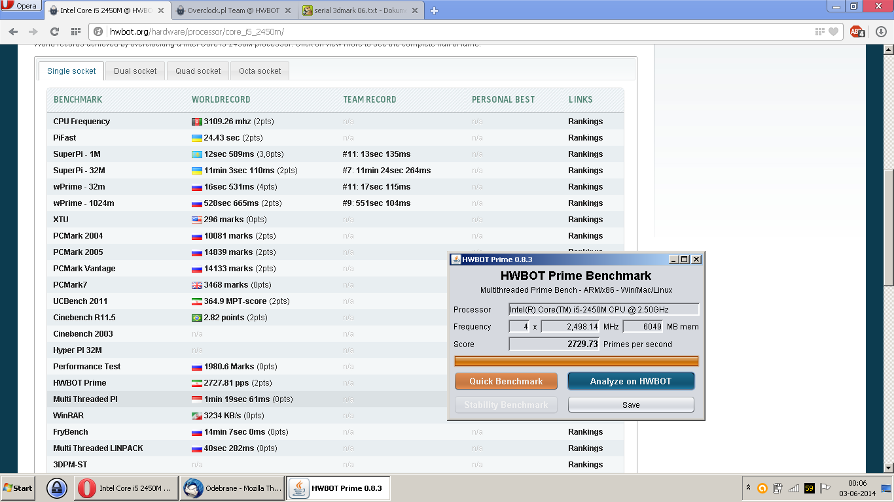Open Rankings link for FryBench
The image size is (894, 502).
coord(585,432)
